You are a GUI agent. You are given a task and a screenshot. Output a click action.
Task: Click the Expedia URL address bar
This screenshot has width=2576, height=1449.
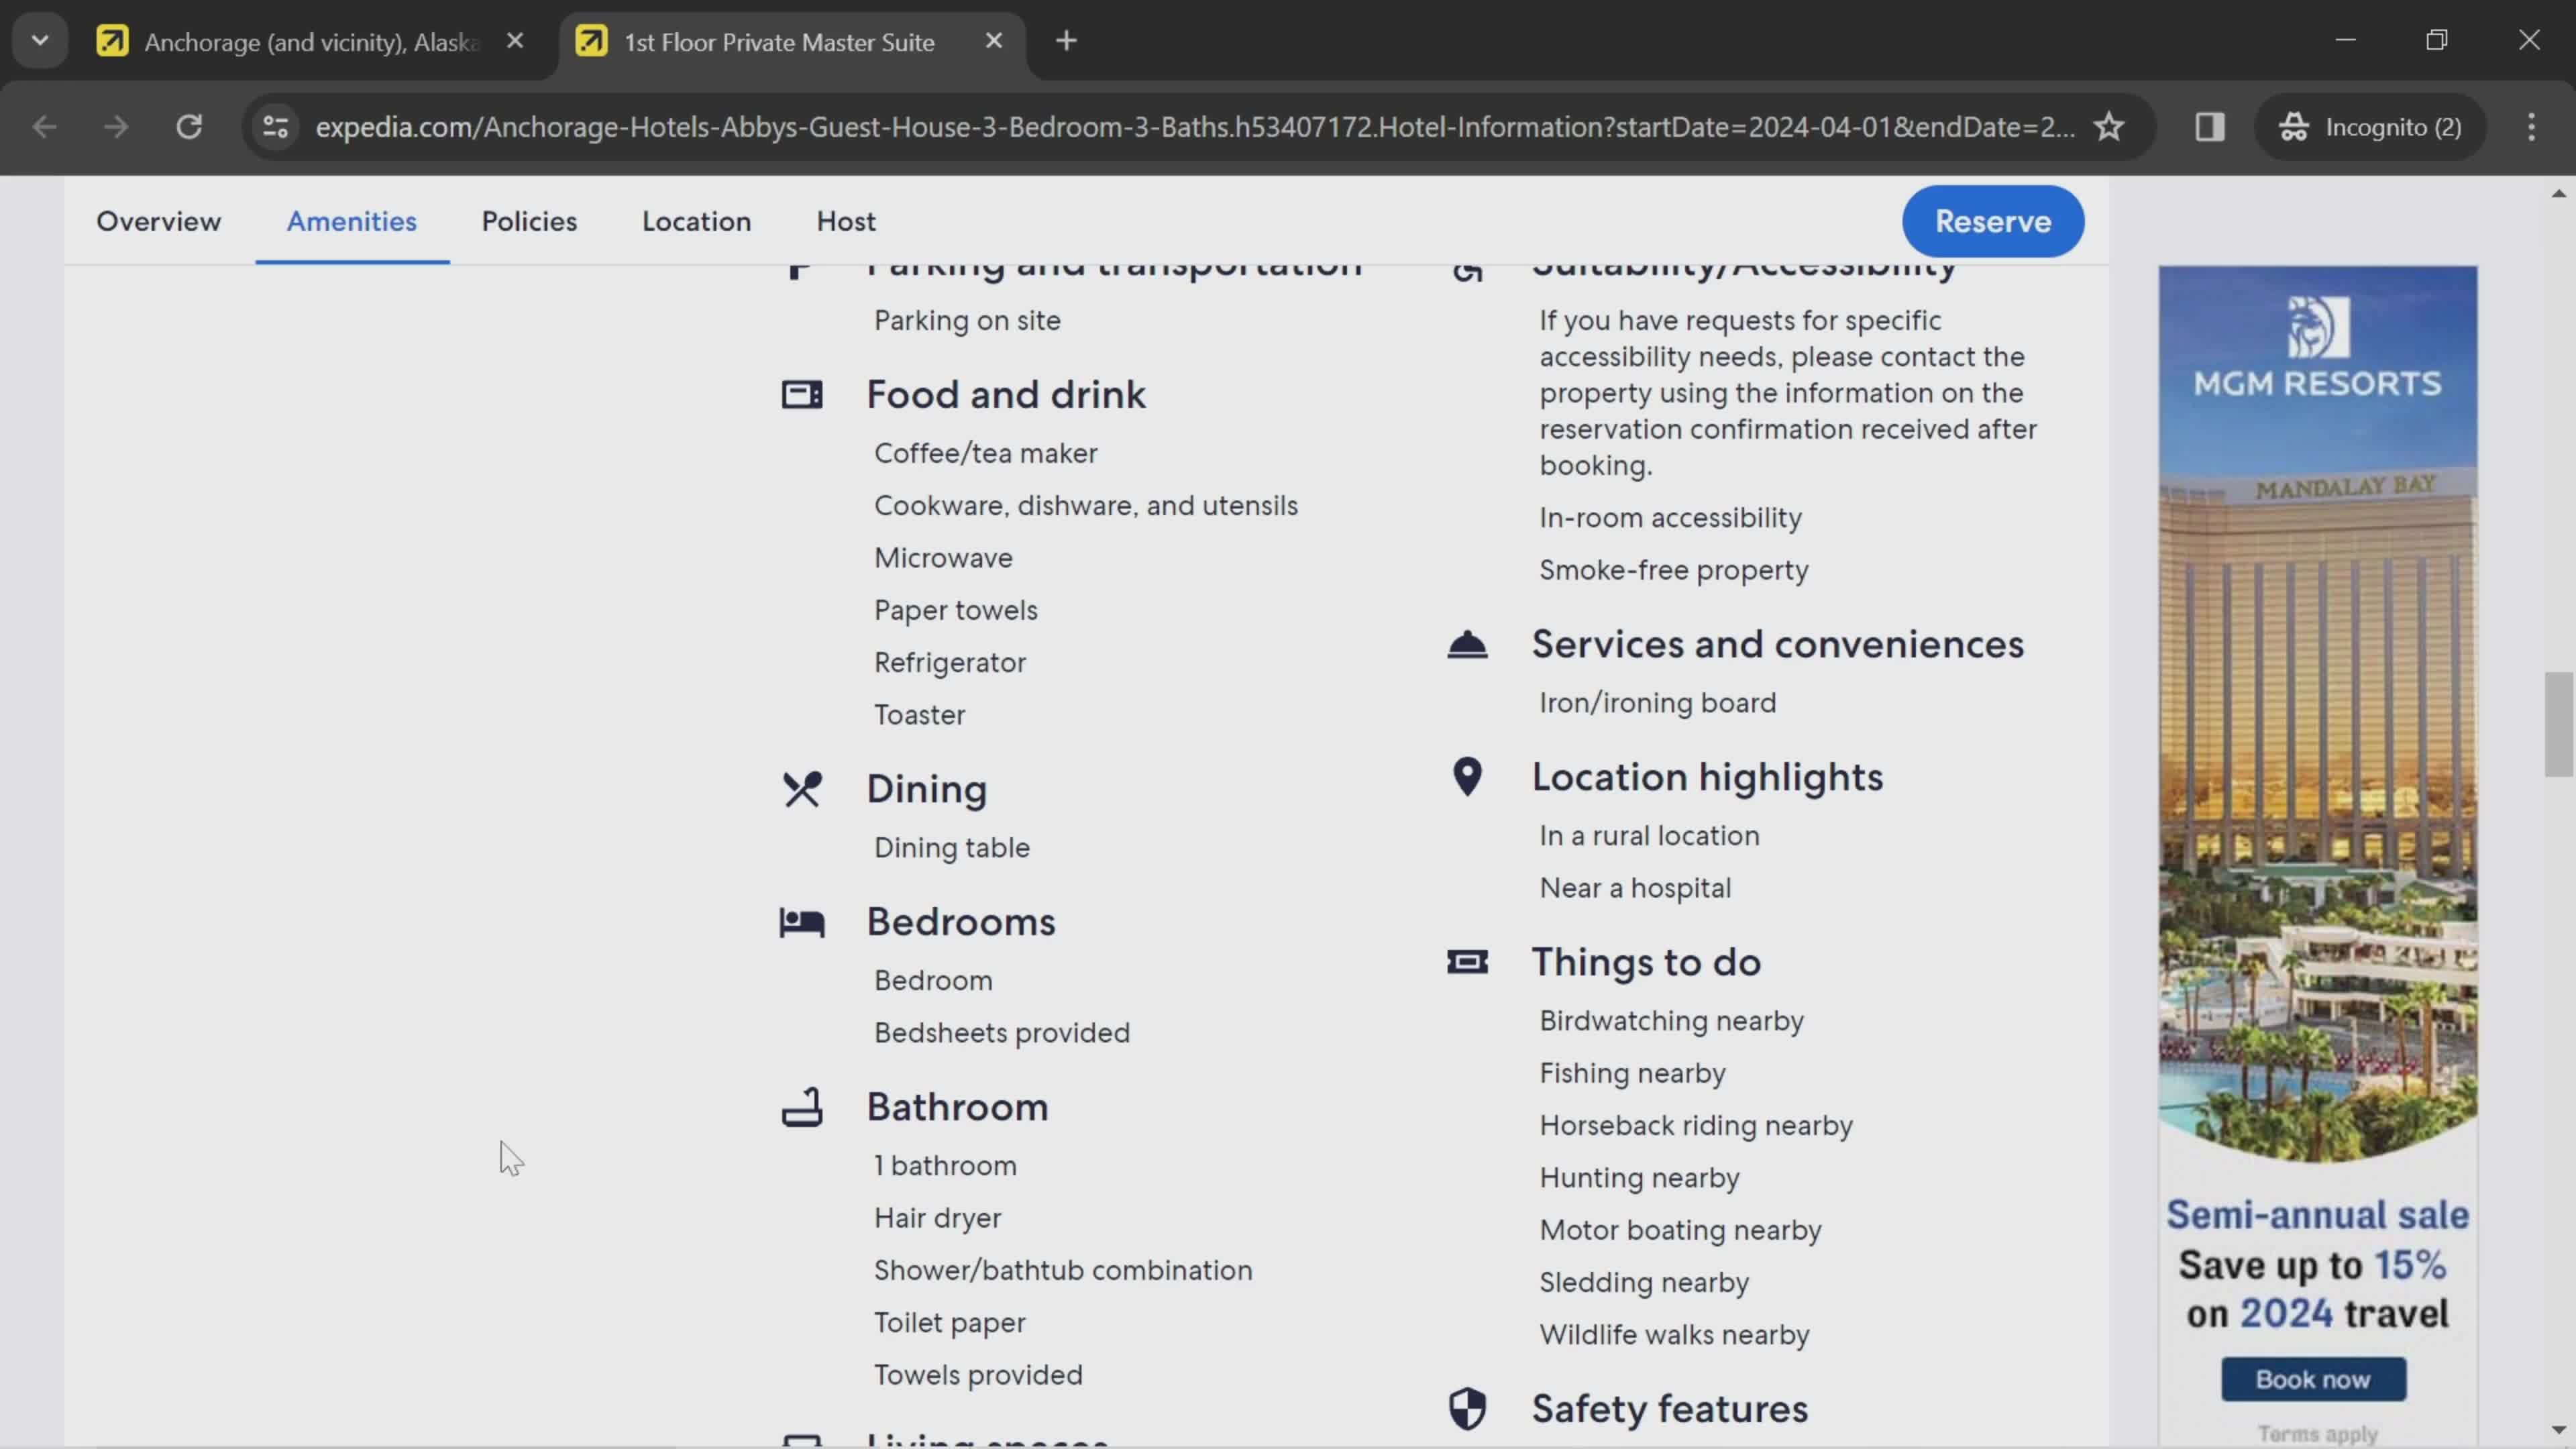pos(1195,127)
